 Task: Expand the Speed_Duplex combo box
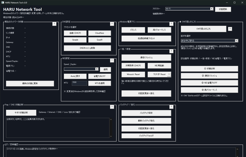pyautogui.click(x=96, y=69)
